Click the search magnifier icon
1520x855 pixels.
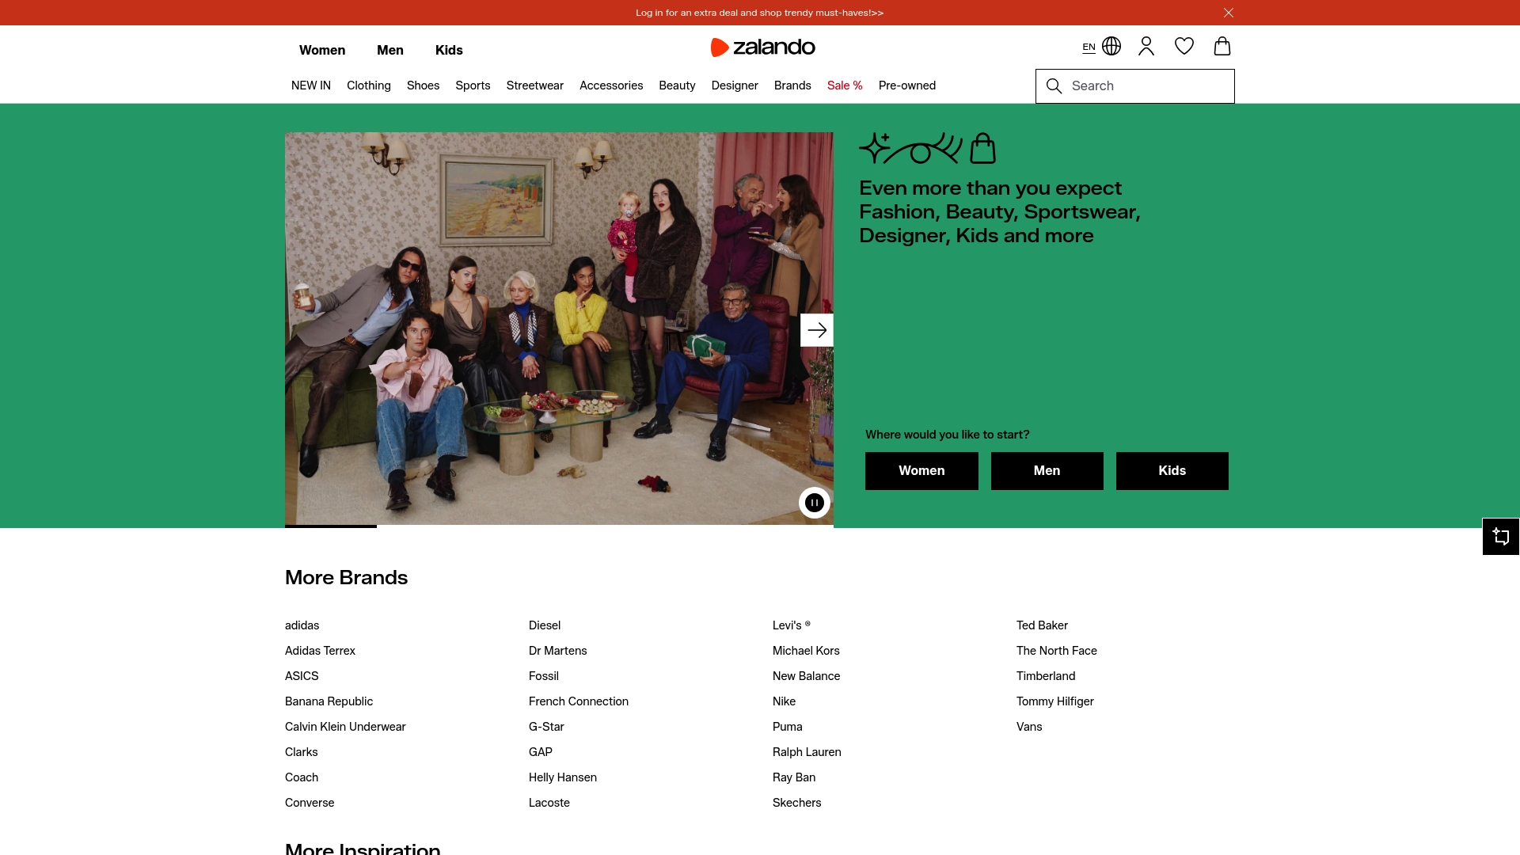tap(1054, 85)
